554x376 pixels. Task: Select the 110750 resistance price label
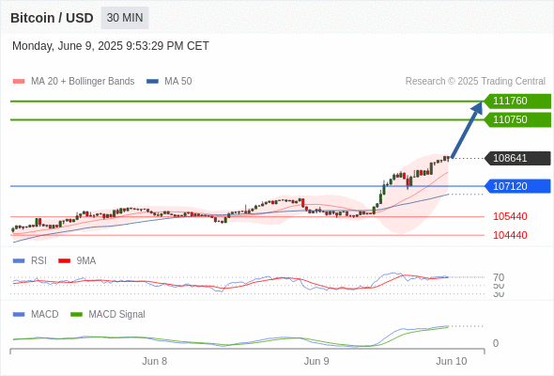click(x=517, y=120)
